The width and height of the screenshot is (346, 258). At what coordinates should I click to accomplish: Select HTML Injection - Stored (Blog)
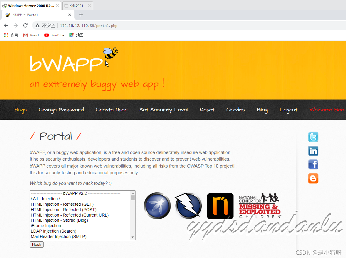pyautogui.click(x=80, y=220)
